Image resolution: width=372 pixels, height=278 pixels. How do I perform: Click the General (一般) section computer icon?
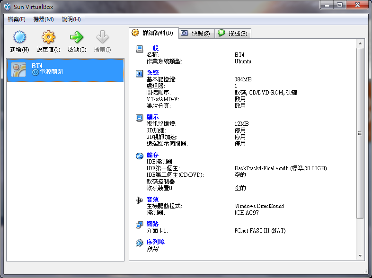coord(140,49)
